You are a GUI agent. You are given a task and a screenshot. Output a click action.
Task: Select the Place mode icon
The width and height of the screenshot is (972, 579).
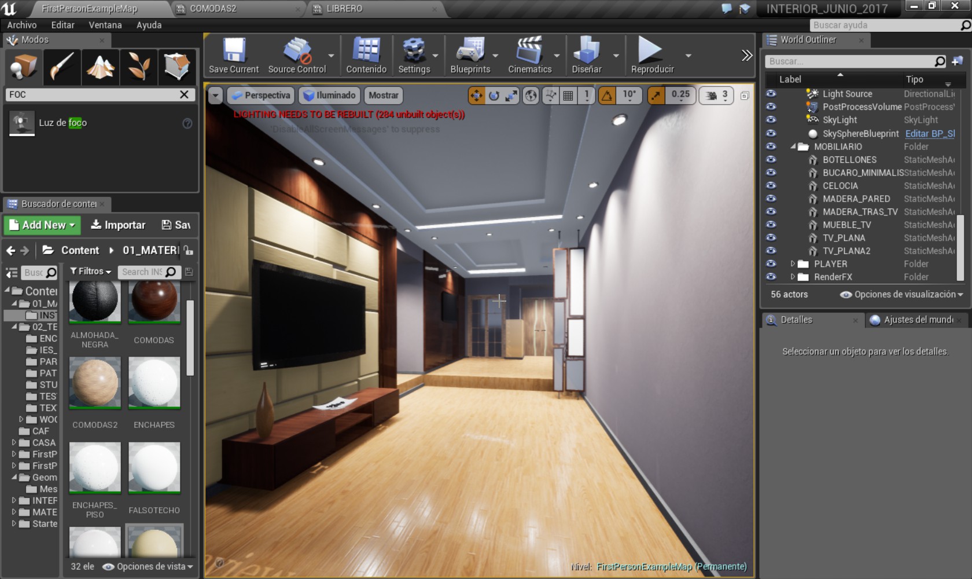click(24, 67)
